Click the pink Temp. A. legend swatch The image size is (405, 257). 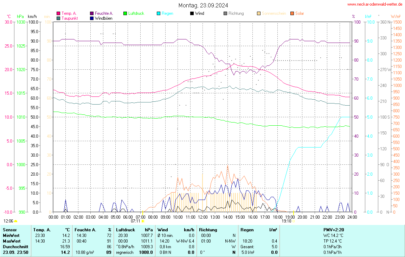58,14
